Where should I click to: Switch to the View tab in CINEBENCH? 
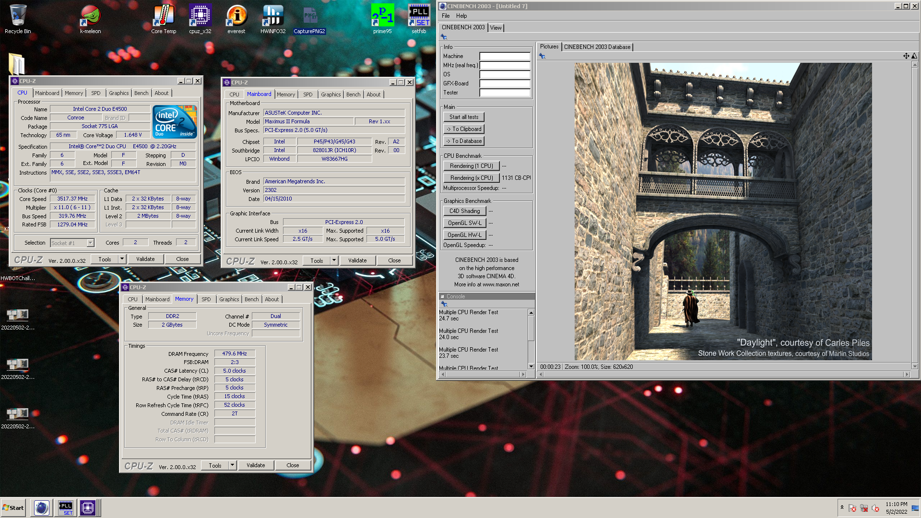(496, 28)
